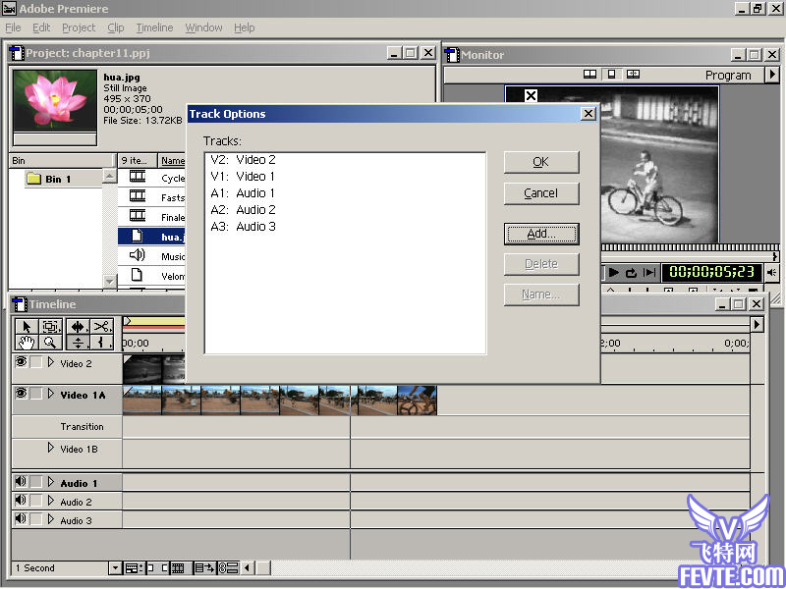Screen dimensions: 786x589
Task: Open the Clip menu
Action: (115, 27)
